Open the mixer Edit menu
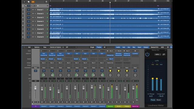The width and height of the screenshot is (194, 109). pos(29,47)
